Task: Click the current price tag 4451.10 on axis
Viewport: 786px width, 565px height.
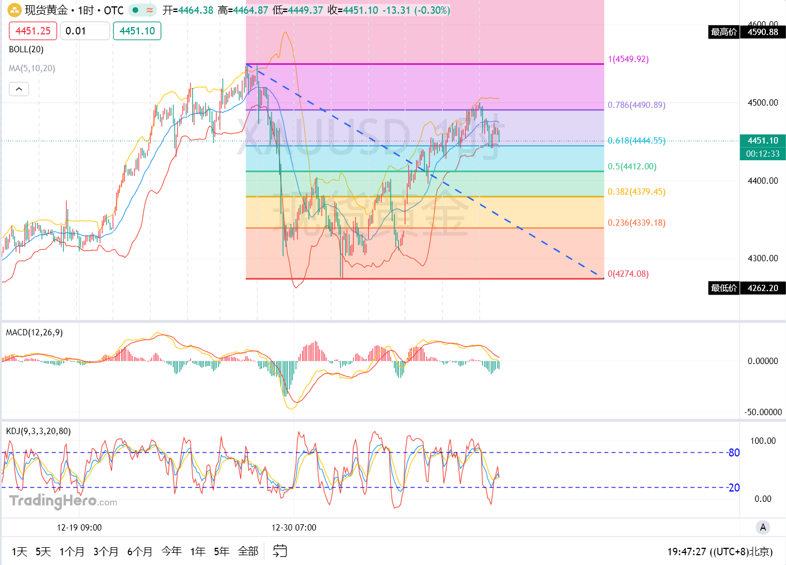Action: point(762,141)
